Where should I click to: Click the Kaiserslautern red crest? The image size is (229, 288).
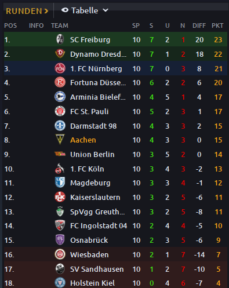pyautogui.click(x=60, y=197)
